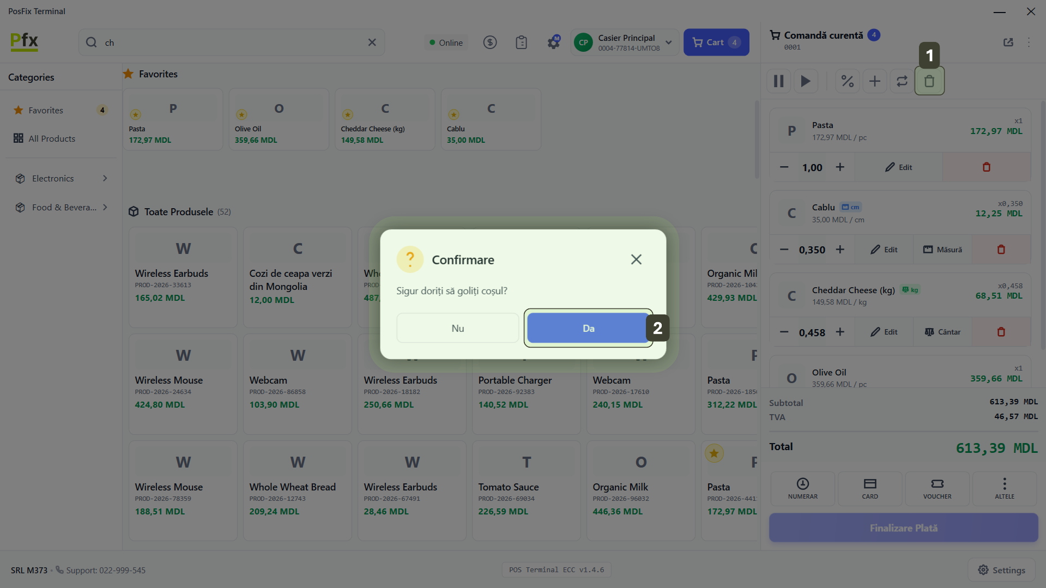Open the gear notifications icon in header

coord(553,43)
